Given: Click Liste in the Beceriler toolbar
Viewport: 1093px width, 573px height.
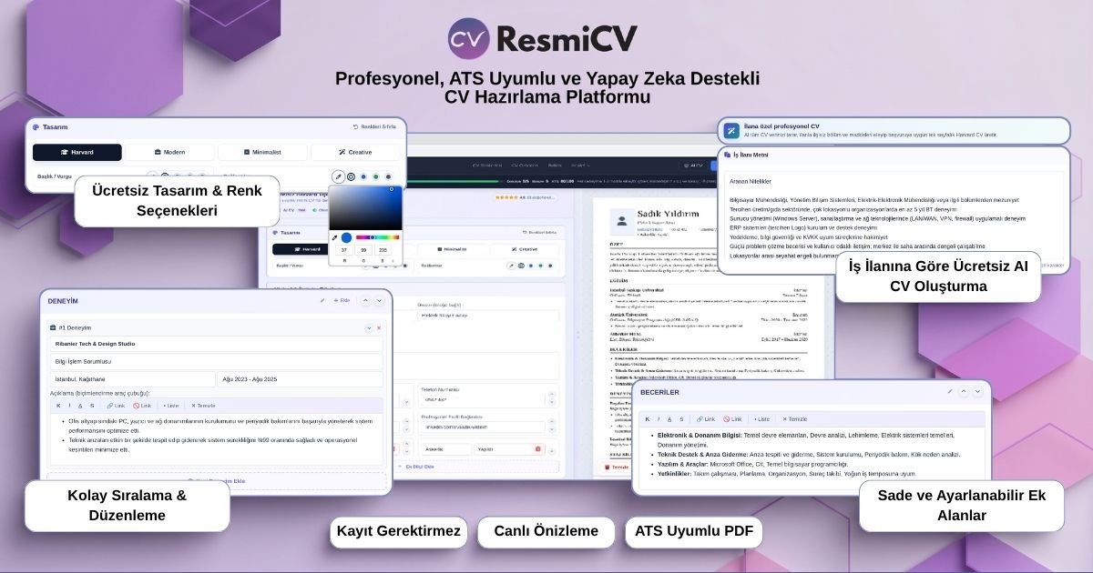Looking at the screenshot, I should point(761,419).
